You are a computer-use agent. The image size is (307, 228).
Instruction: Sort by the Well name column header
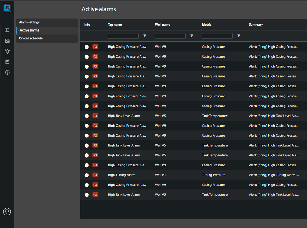pyautogui.click(x=162, y=25)
